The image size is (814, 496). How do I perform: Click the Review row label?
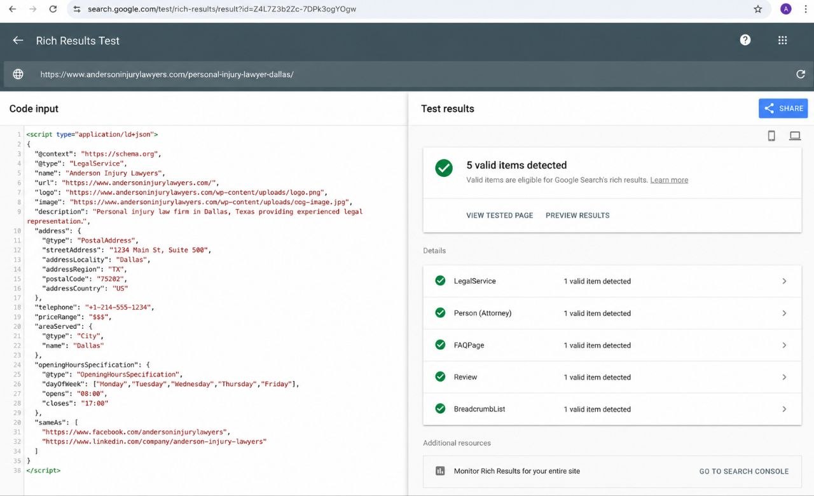pyautogui.click(x=466, y=377)
